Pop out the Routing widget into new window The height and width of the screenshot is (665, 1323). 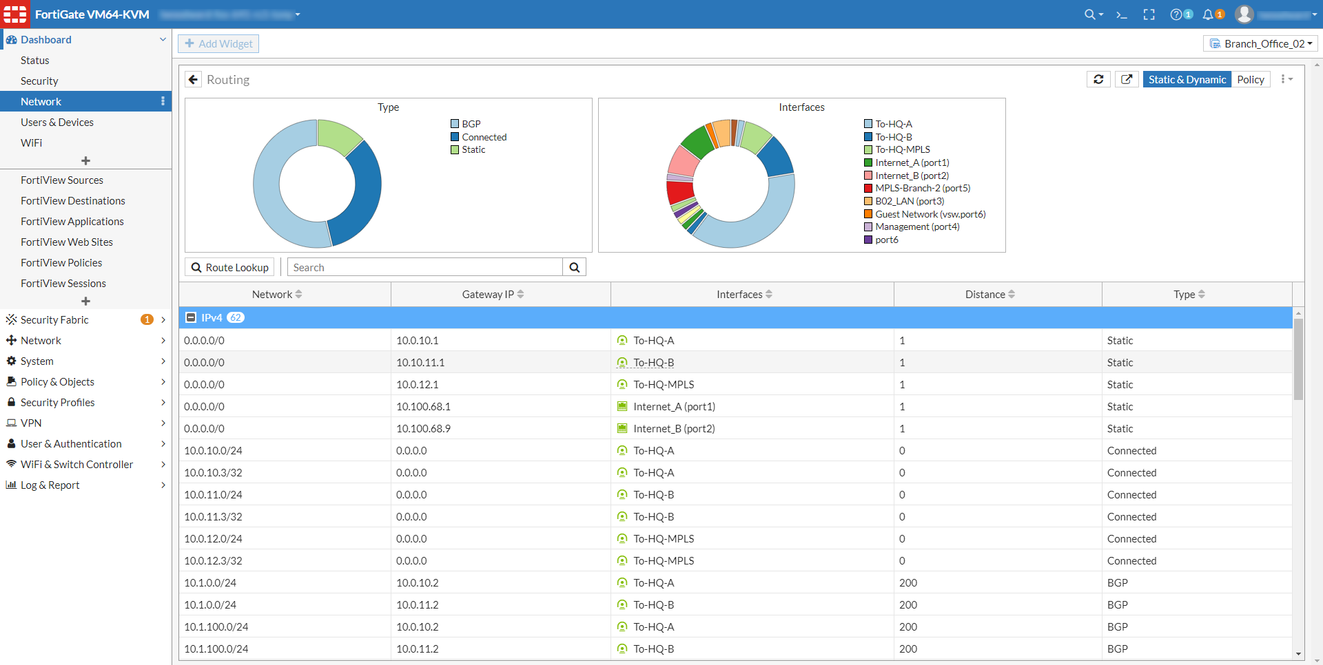click(1126, 79)
